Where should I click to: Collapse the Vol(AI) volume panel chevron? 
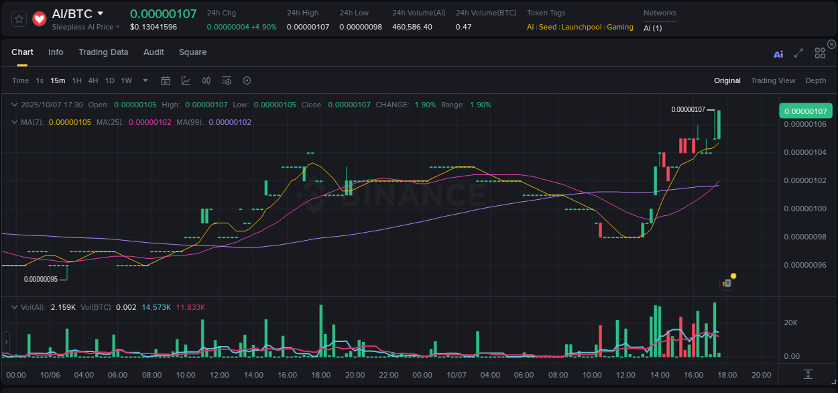13,306
